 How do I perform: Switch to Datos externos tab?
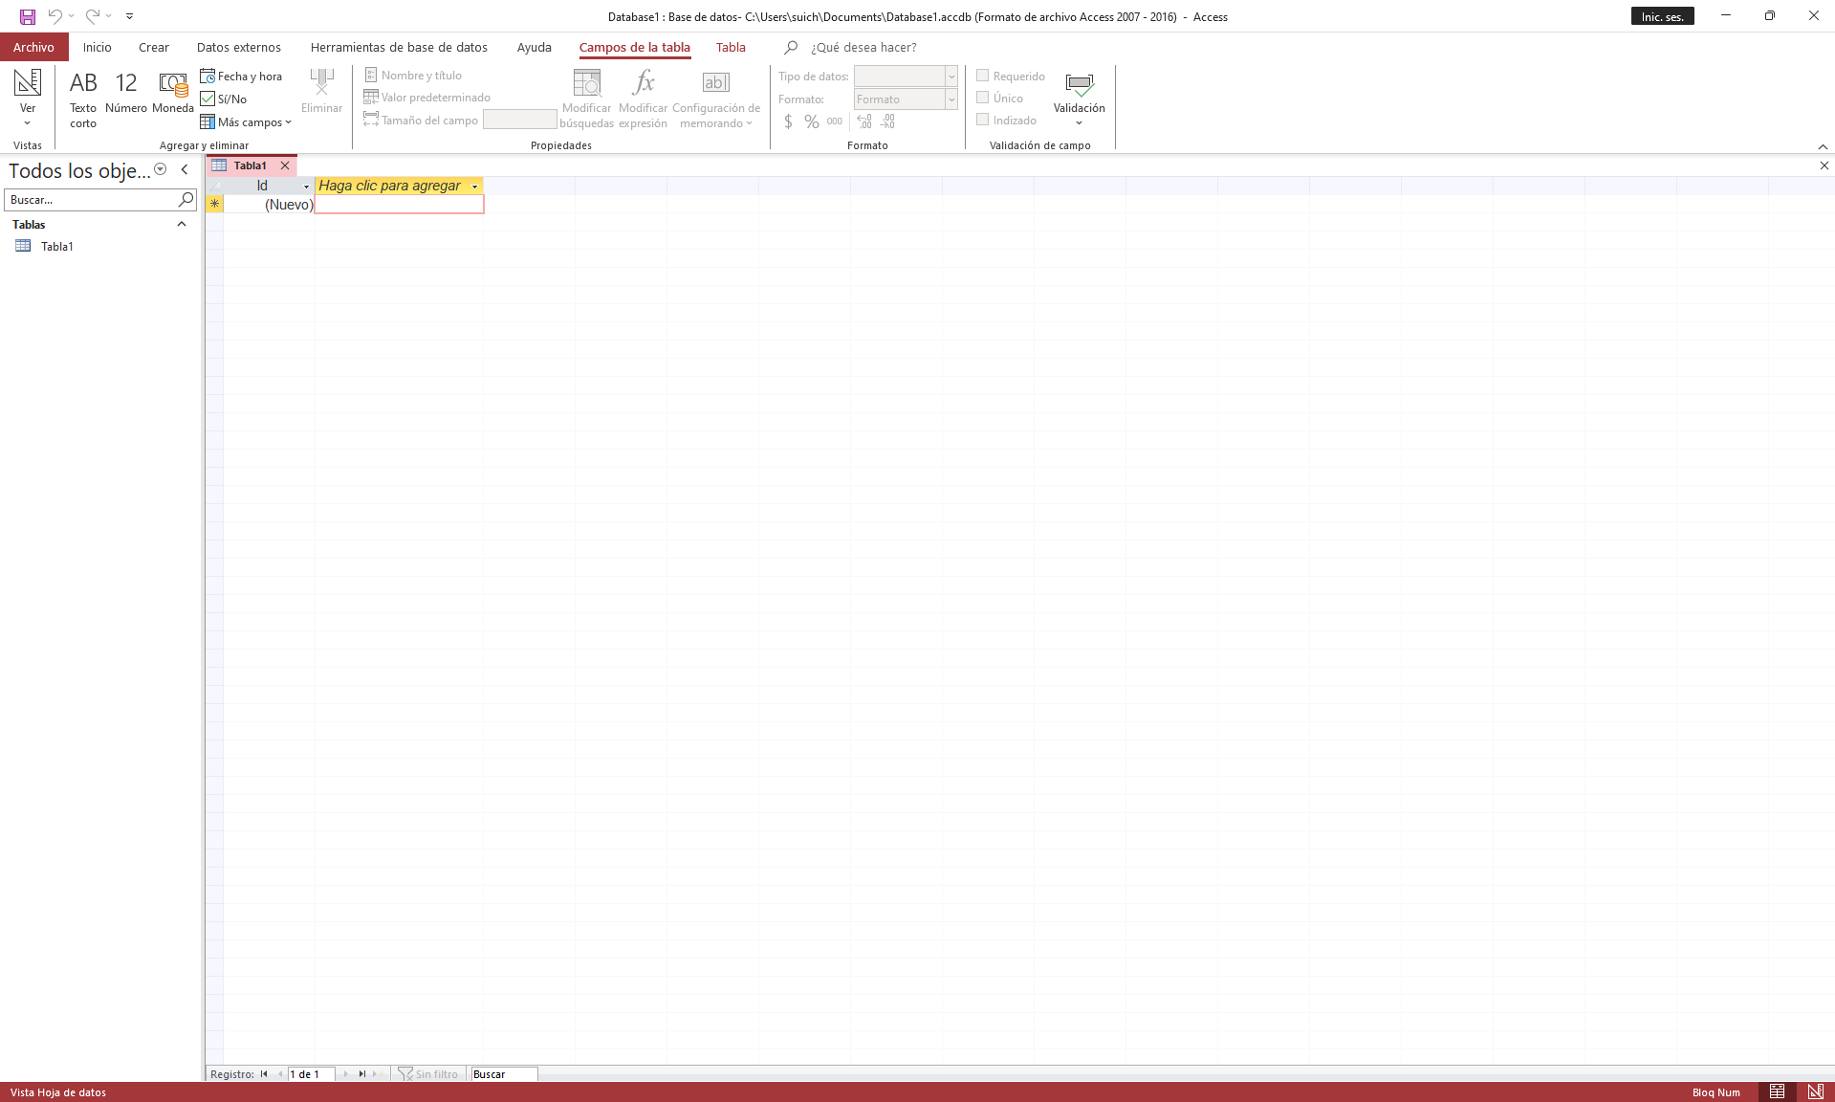point(239,47)
